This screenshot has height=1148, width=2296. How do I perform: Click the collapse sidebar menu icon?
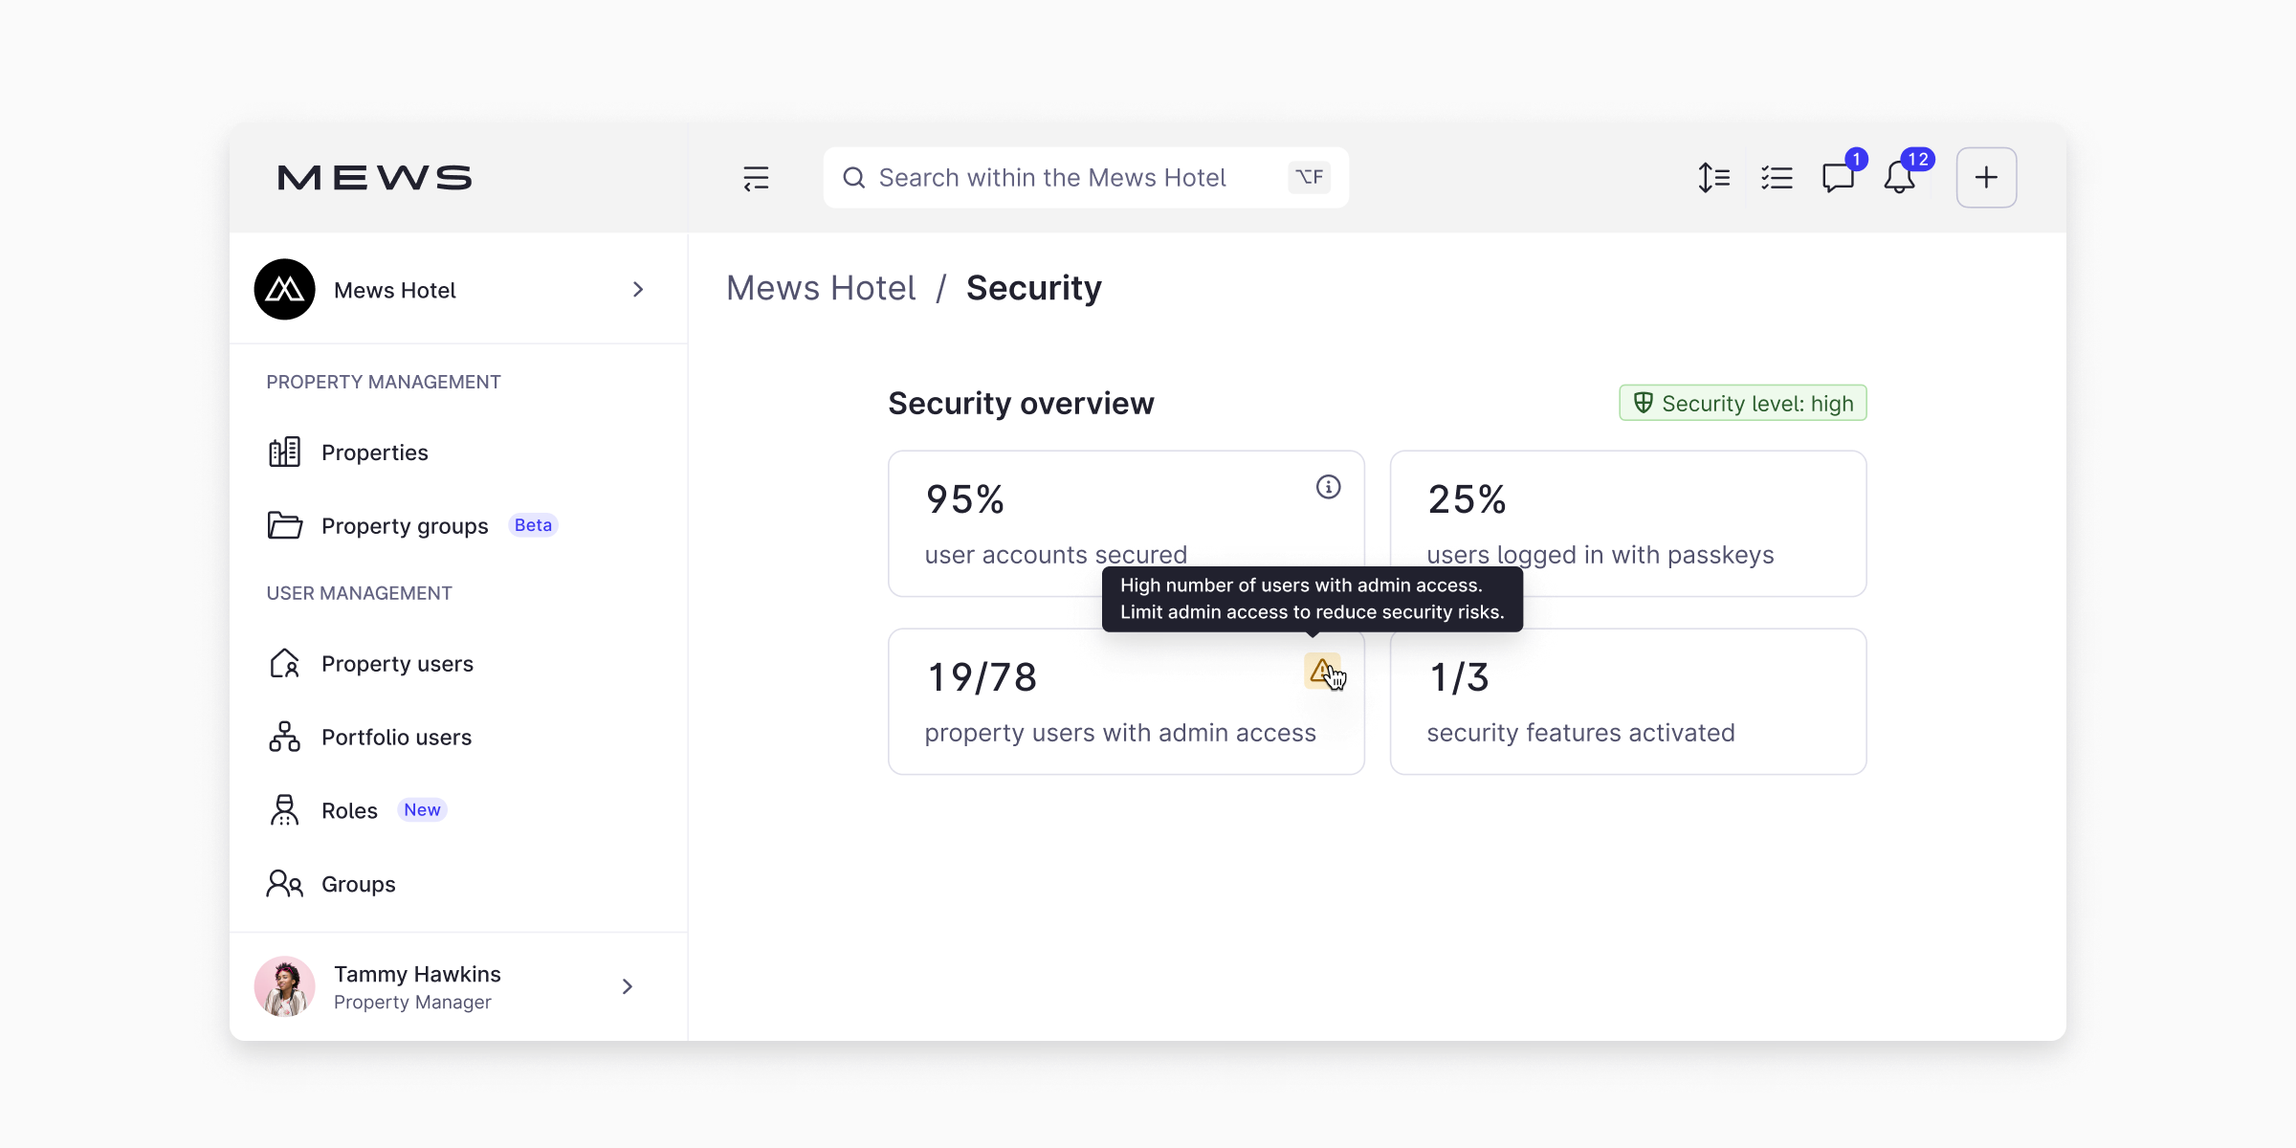click(756, 178)
